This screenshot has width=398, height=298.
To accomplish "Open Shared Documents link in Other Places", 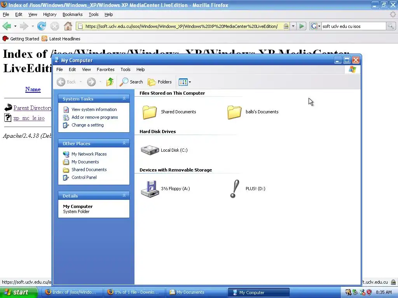I will pyautogui.click(x=89, y=170).
